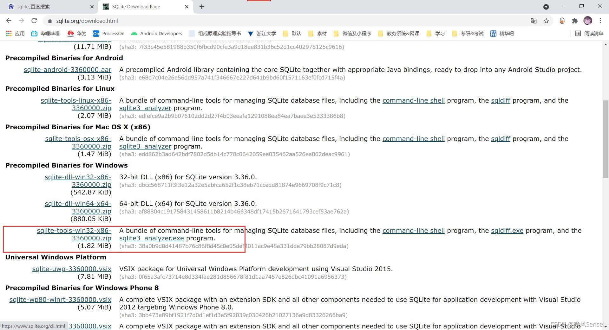Viewport: 609px width, 330px height.
Task: Click the scrollbar up arrow
Action: click(x=606, y=45)
